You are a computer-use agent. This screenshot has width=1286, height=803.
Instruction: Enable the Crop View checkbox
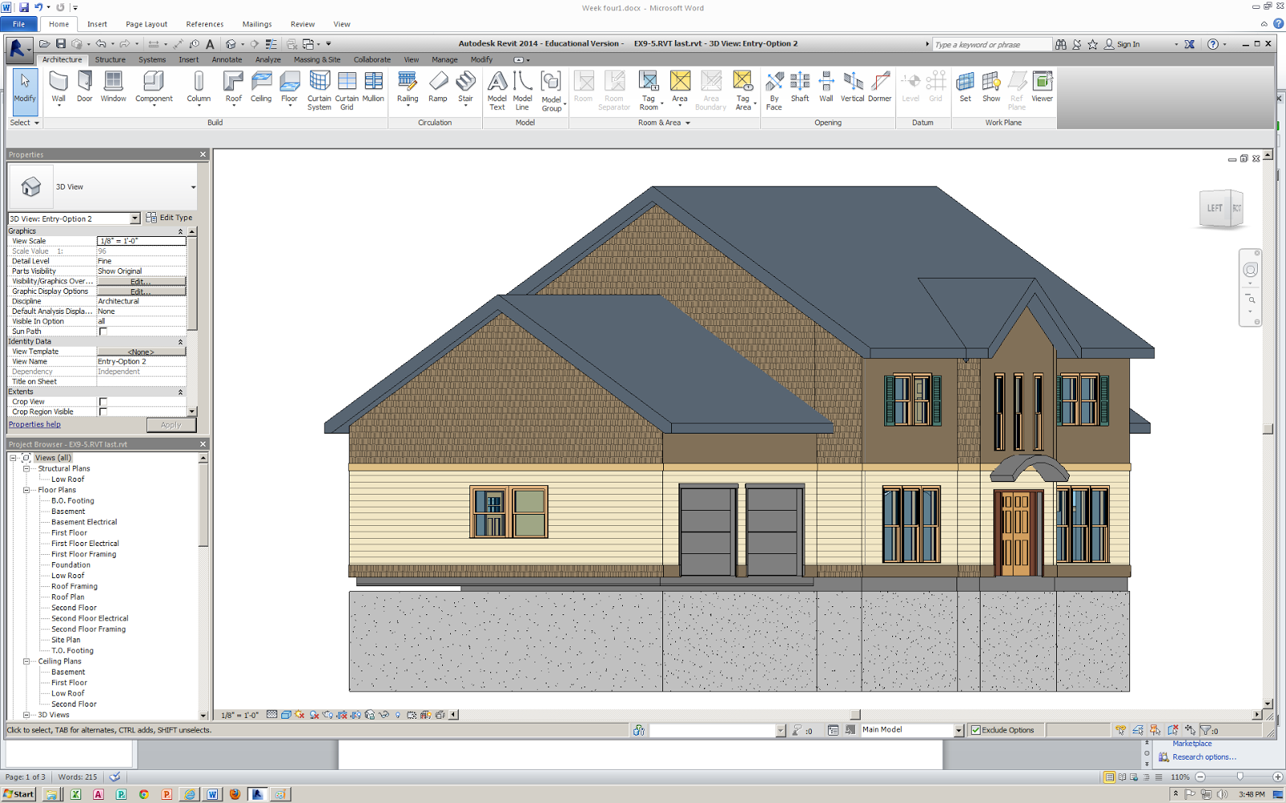point(103,401)
